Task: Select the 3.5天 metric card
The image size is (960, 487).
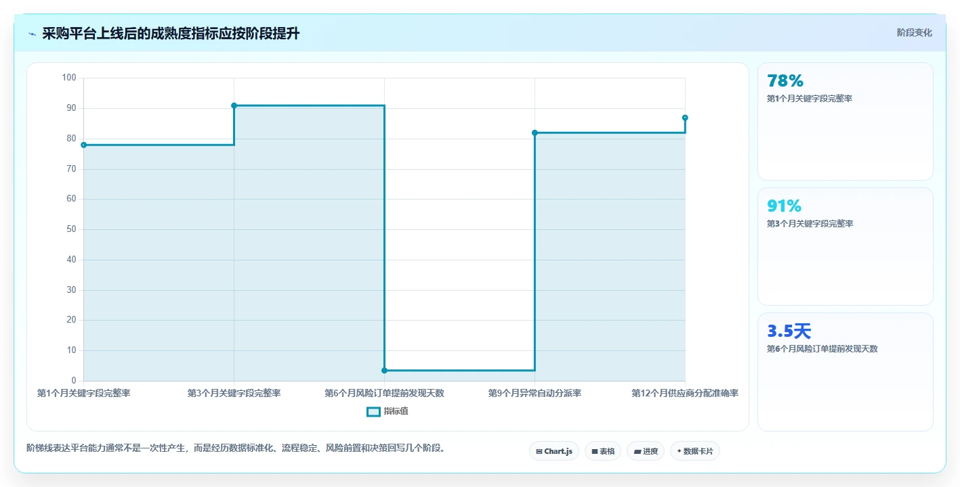Action: 845,371
